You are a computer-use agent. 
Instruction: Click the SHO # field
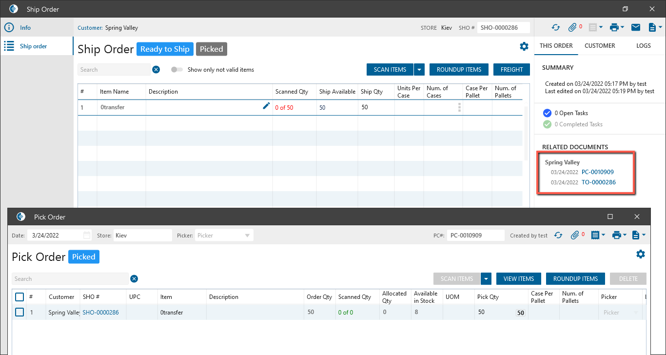504,28
